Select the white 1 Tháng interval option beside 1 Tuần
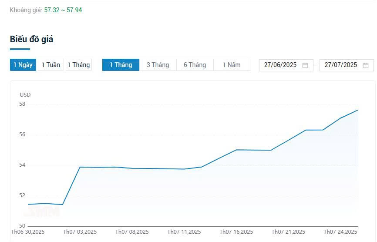The width and height of the screenshot is (377, 242). pos(79,65)
